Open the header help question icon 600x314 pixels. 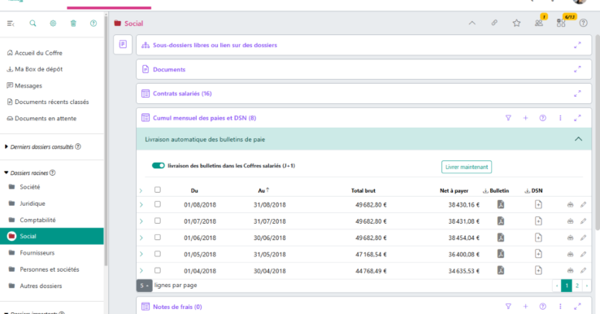(x=583, y=23)
